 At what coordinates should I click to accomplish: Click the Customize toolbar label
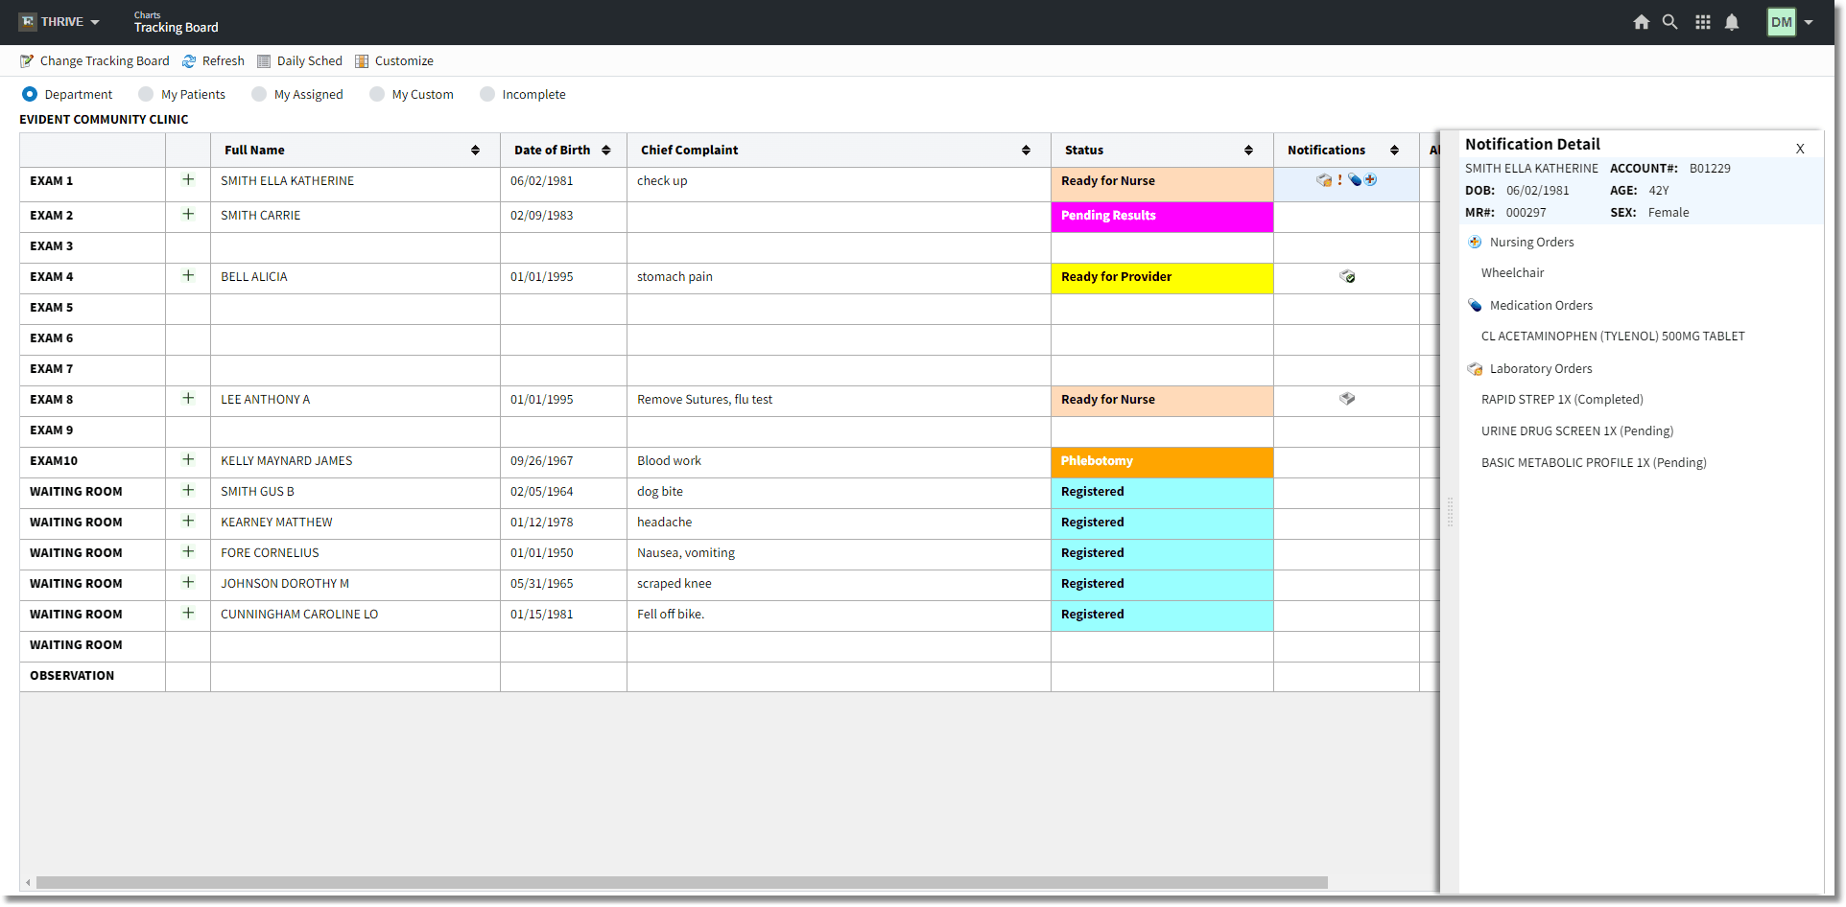[404, 61]
